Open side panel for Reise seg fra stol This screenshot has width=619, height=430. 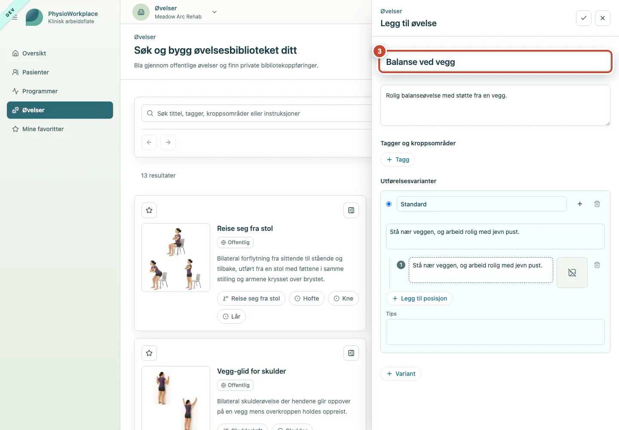click(351, 210)
